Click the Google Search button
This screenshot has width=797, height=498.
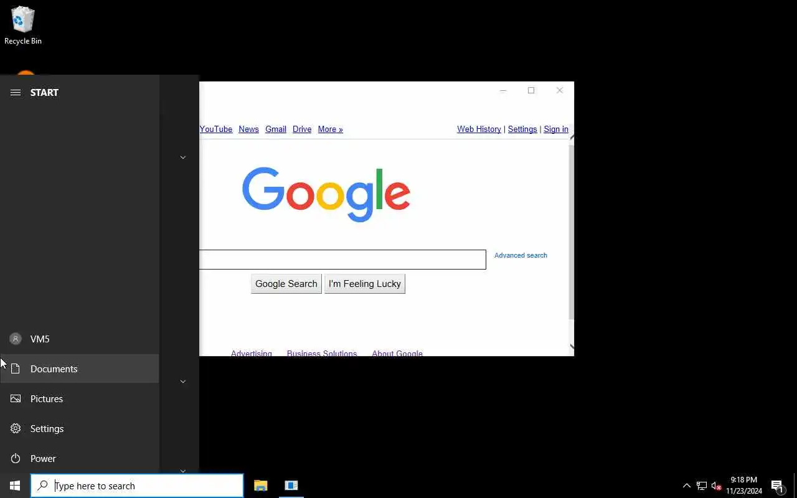(x=286, y=284)
